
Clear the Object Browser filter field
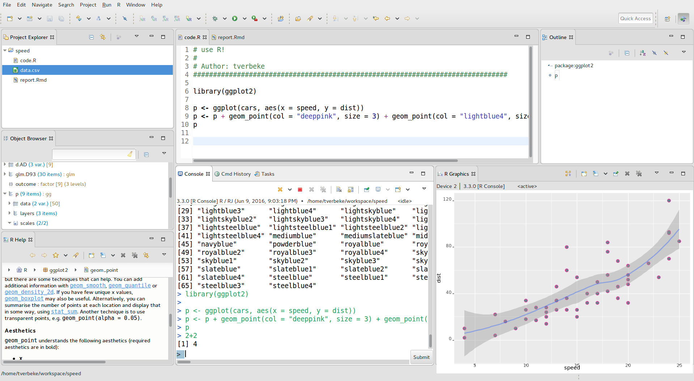pyautogui.click(x=130, y=154)
